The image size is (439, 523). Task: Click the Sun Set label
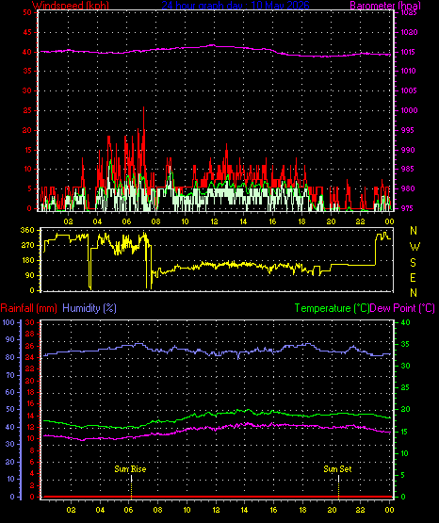(x=337, y=469)
